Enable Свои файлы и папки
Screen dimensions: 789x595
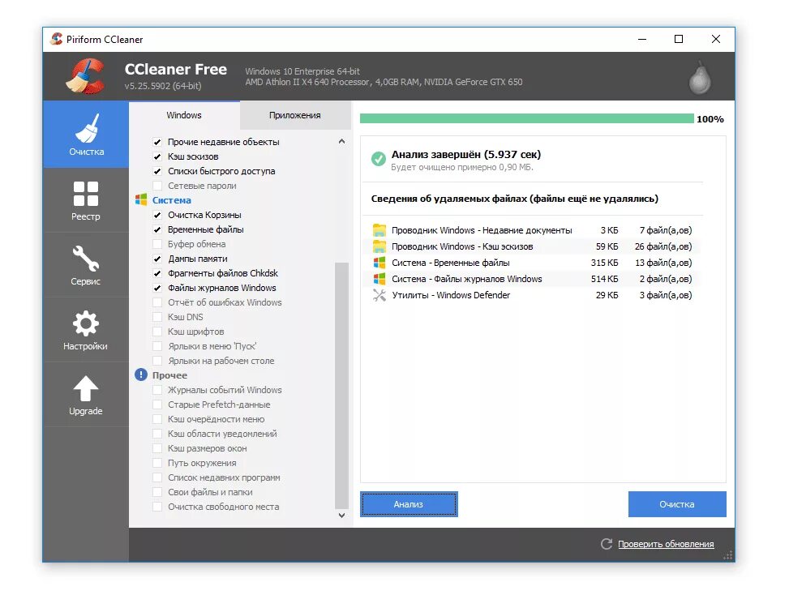[x=157, y=492]
